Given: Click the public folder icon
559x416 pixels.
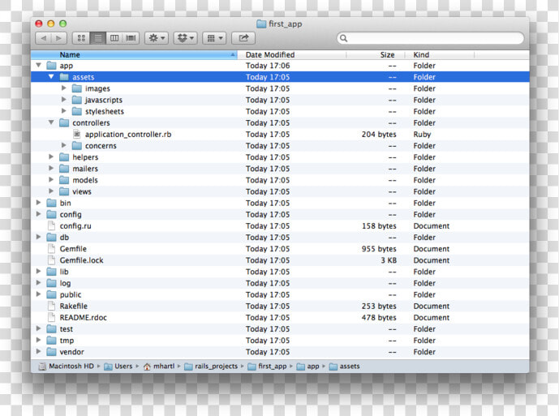Looking at the screenshot, I should point(52,294).
